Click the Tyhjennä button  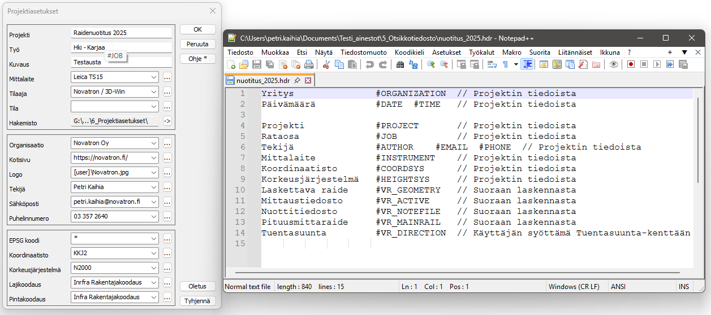coord(197,301)
